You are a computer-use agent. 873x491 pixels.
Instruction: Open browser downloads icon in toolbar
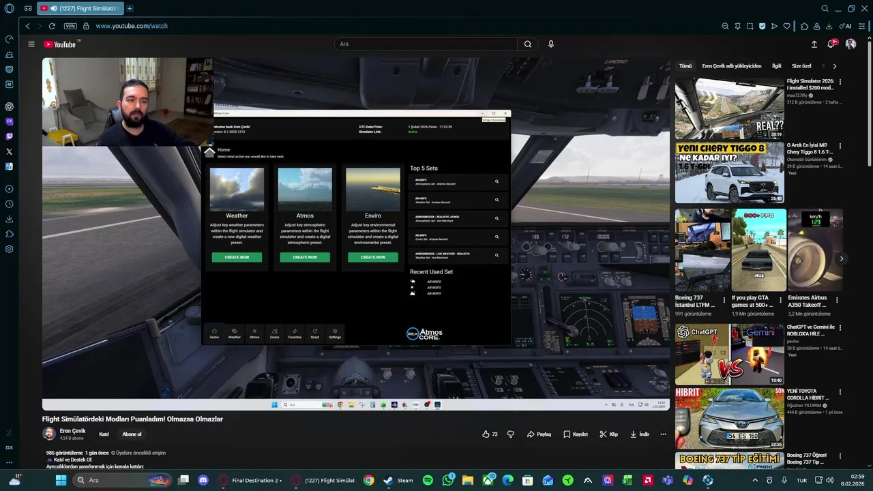pos(829,26)
